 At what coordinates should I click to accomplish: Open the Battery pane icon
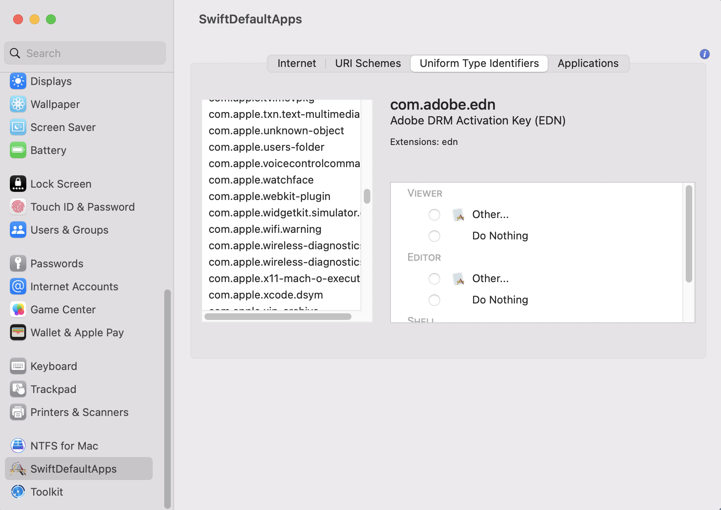pos(18,150)
